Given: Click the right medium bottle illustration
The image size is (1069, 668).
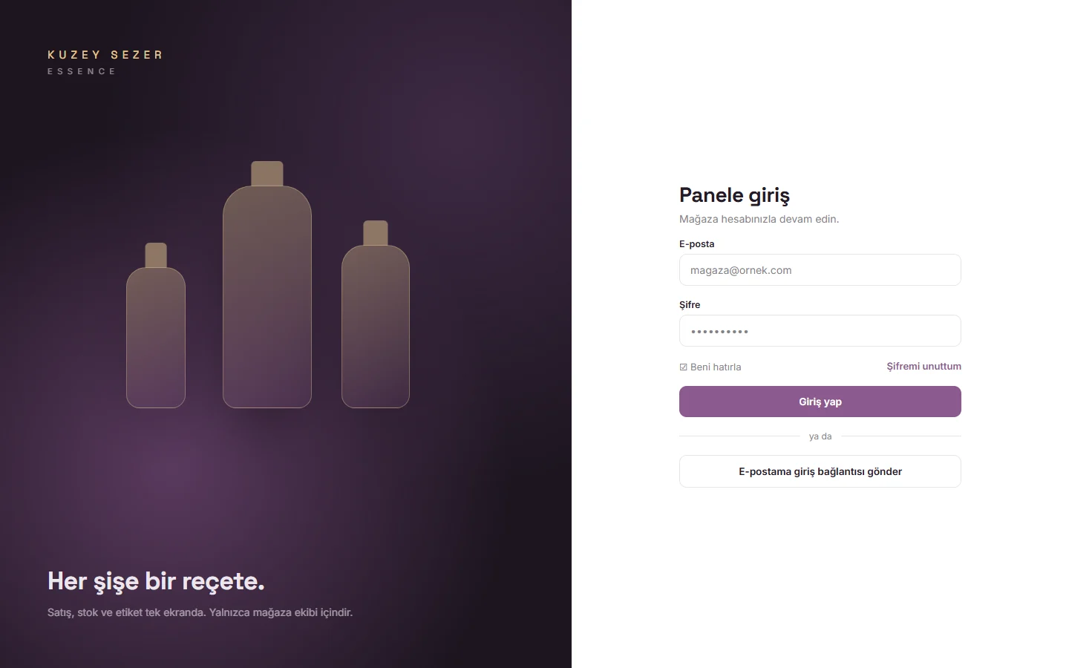Looking at the screenshot, I should (376, 314).
